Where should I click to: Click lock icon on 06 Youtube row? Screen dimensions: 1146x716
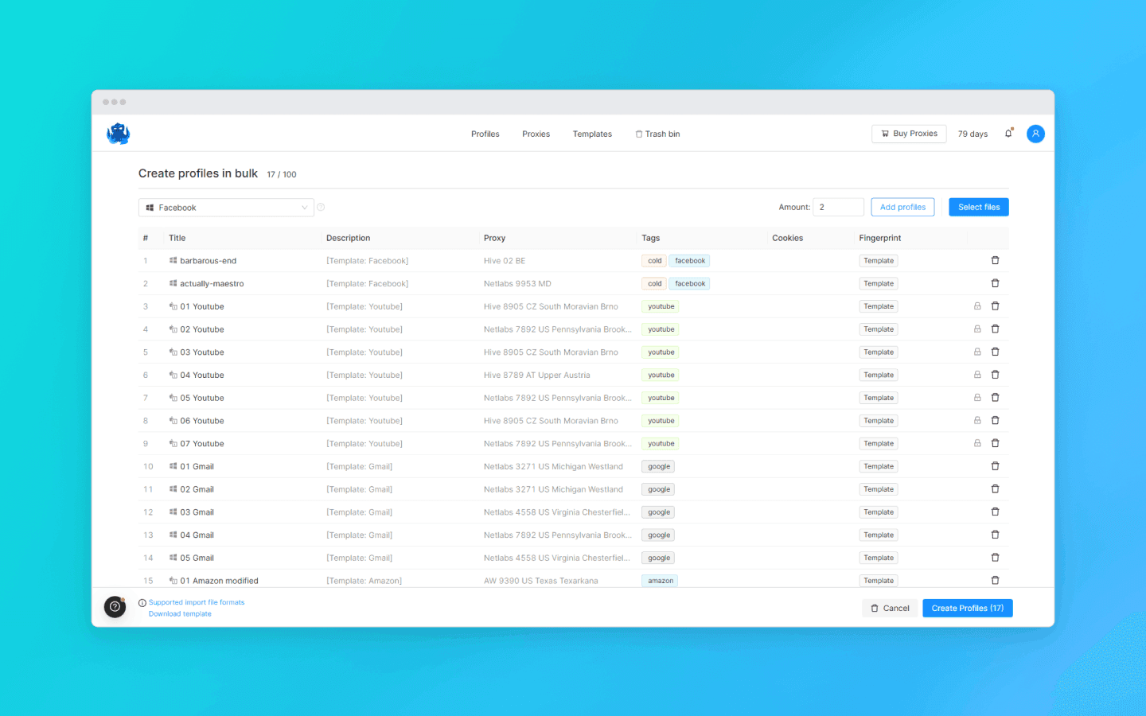pyautogui.click(x=977, y=420)
